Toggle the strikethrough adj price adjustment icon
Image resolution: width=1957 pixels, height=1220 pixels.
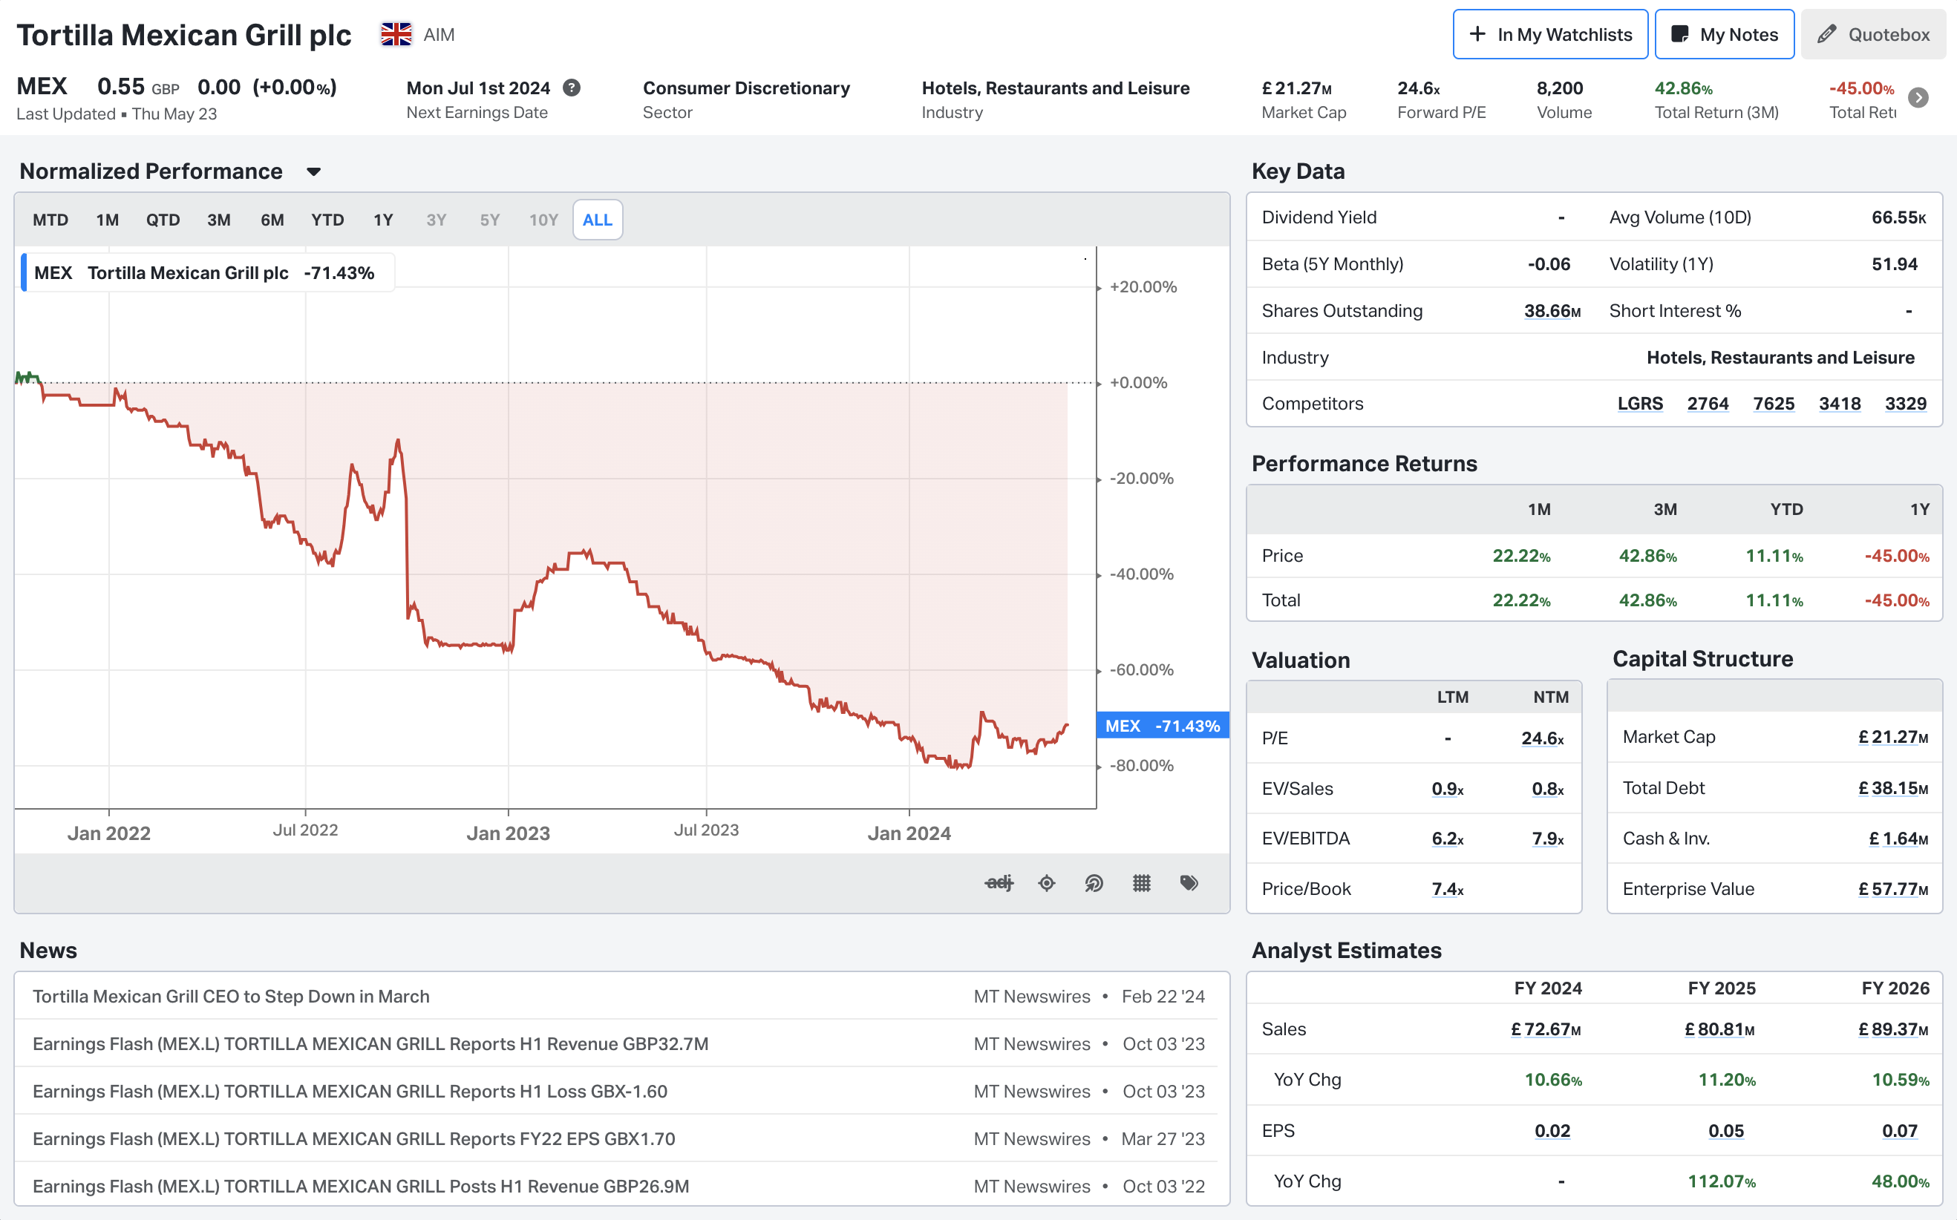pos(999,883)
